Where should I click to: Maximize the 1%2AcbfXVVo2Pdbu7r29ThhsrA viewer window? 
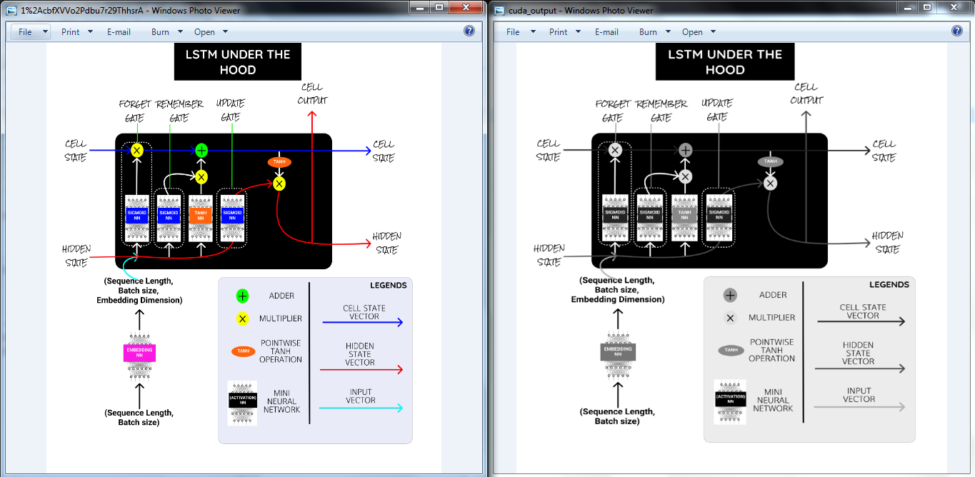(439, 7)
